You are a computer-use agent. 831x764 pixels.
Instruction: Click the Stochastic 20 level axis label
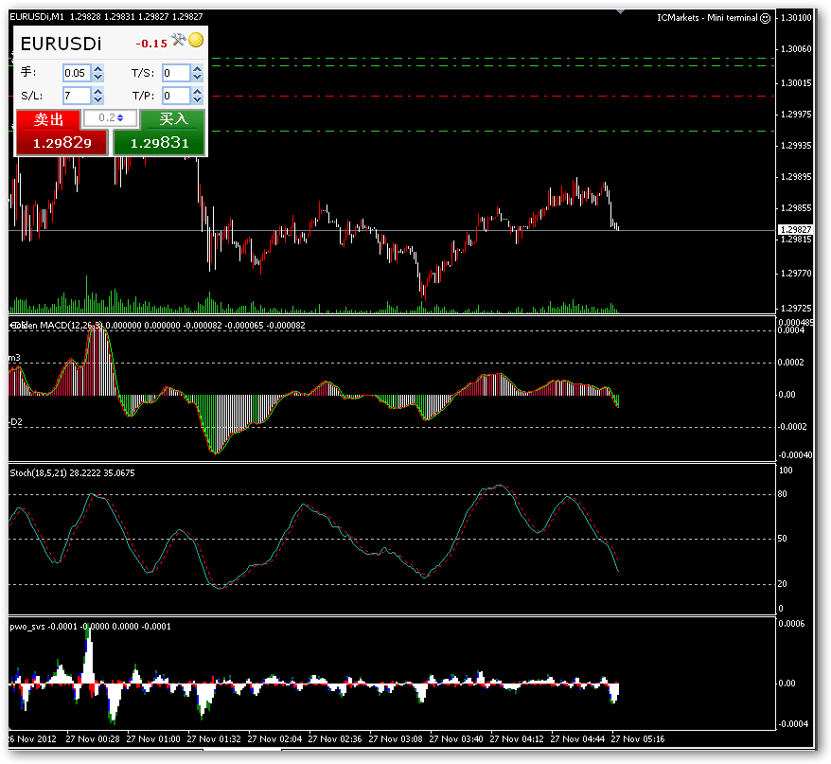782,584
